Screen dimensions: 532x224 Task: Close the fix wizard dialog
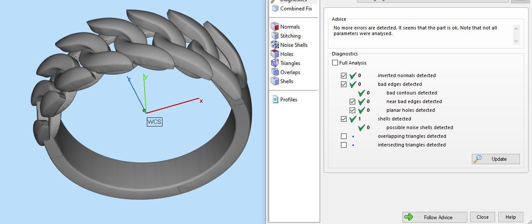pos(483,218)
